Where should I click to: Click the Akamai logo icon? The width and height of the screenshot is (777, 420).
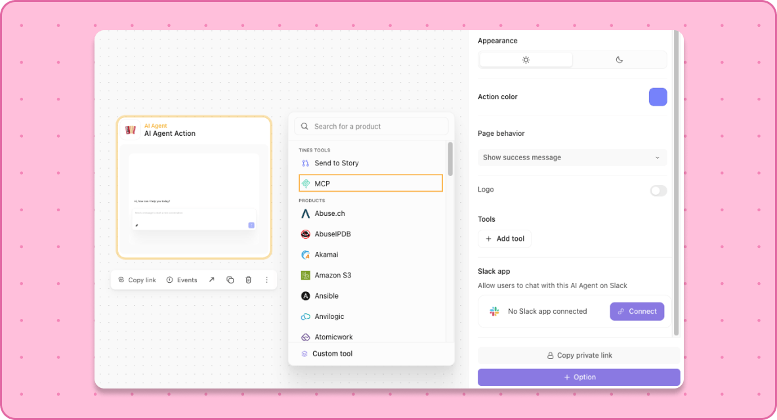305,255
